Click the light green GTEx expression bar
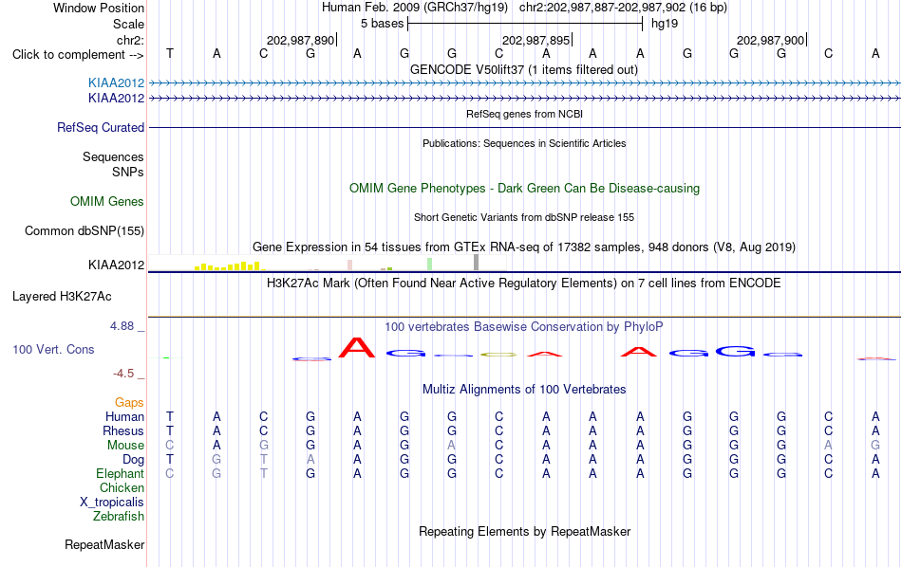This screenshot has height=567, width=902. click(430, 265)
